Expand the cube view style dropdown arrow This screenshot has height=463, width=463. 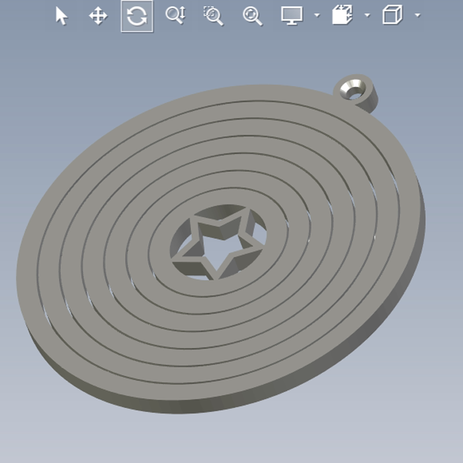click(417, 15)
